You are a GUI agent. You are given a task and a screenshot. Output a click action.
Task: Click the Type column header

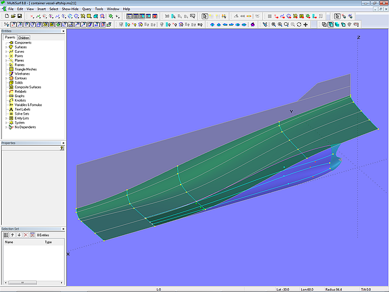click(x=48, y=242)
